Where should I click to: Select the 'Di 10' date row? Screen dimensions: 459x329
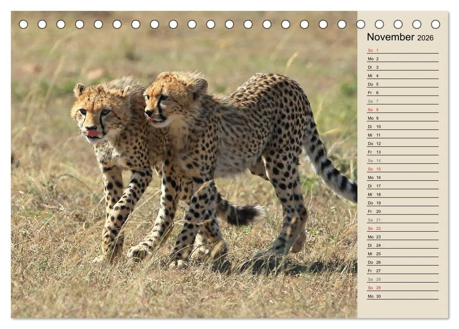click(403, 127)
